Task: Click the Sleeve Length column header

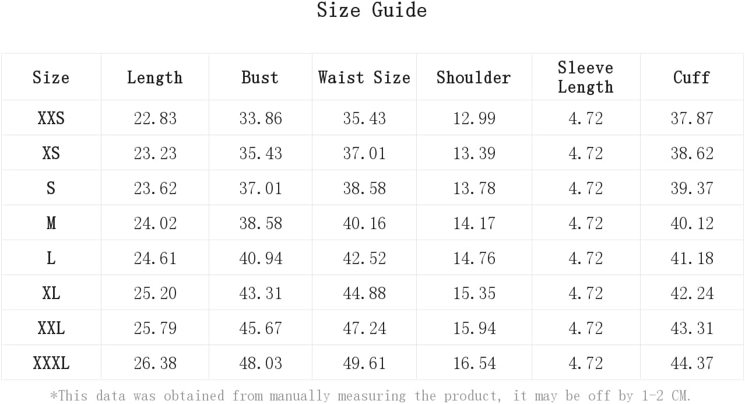Action: point(585,78)
